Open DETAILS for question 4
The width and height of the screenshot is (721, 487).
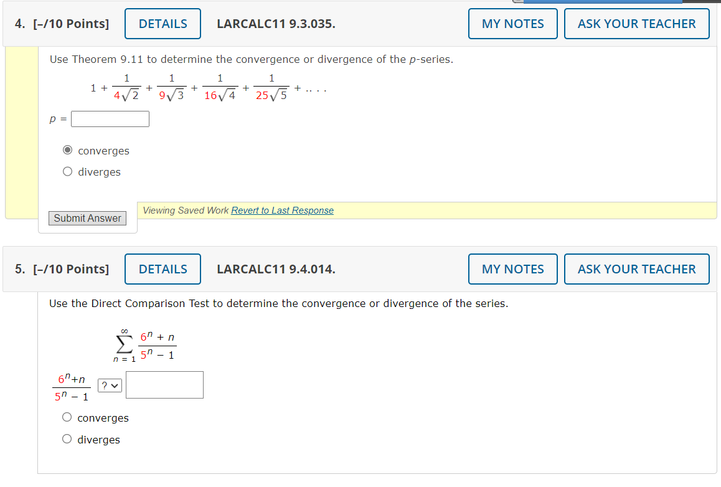point(162,23)
